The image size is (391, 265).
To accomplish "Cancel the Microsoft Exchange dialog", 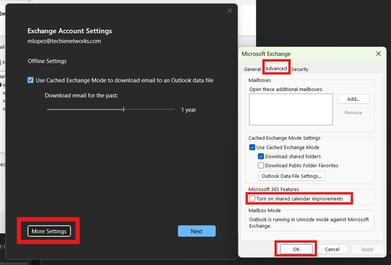I will tap(332, 249).
